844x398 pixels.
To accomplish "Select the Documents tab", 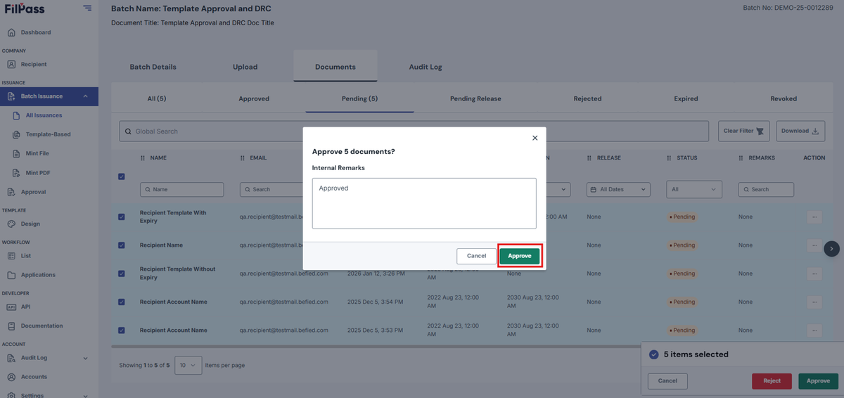I will tap(335, 67).
